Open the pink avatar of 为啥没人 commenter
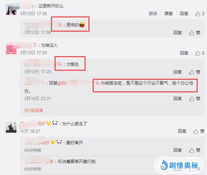Image resolution: width=207 pixels, height=175 pixels. tap(11, 49)
